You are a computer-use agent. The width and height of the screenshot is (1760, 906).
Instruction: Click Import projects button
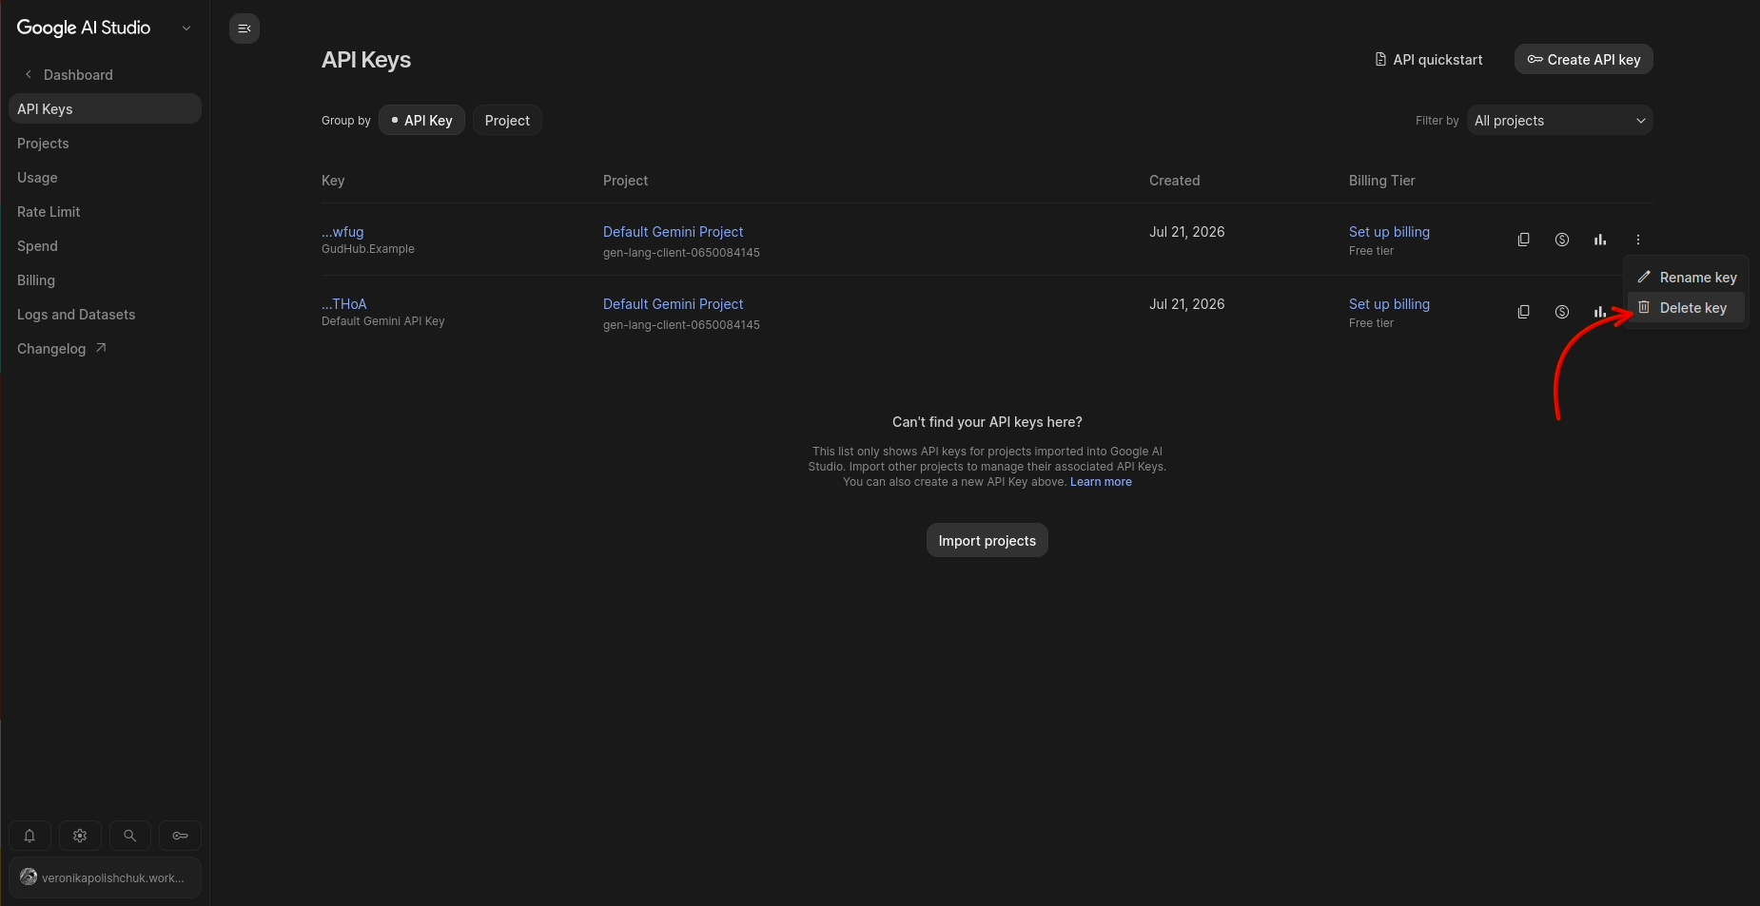click(x=987, y=541)
